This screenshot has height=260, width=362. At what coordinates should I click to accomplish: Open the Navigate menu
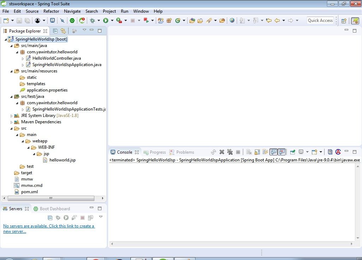pyautogui.click(x=72, y=11)
